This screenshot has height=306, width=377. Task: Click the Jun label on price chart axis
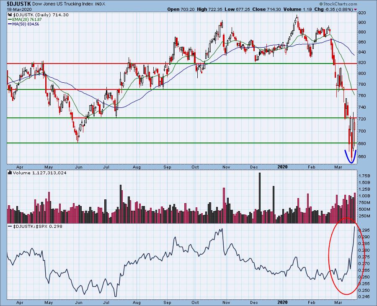coord(79,167)
